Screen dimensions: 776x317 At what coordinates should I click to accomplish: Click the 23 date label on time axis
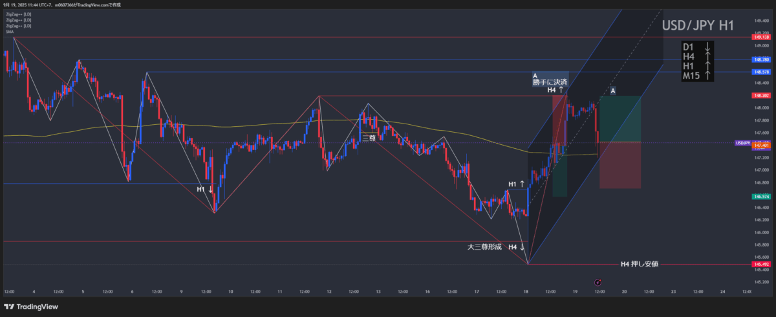pyautogui.click(x=673, y=292)
